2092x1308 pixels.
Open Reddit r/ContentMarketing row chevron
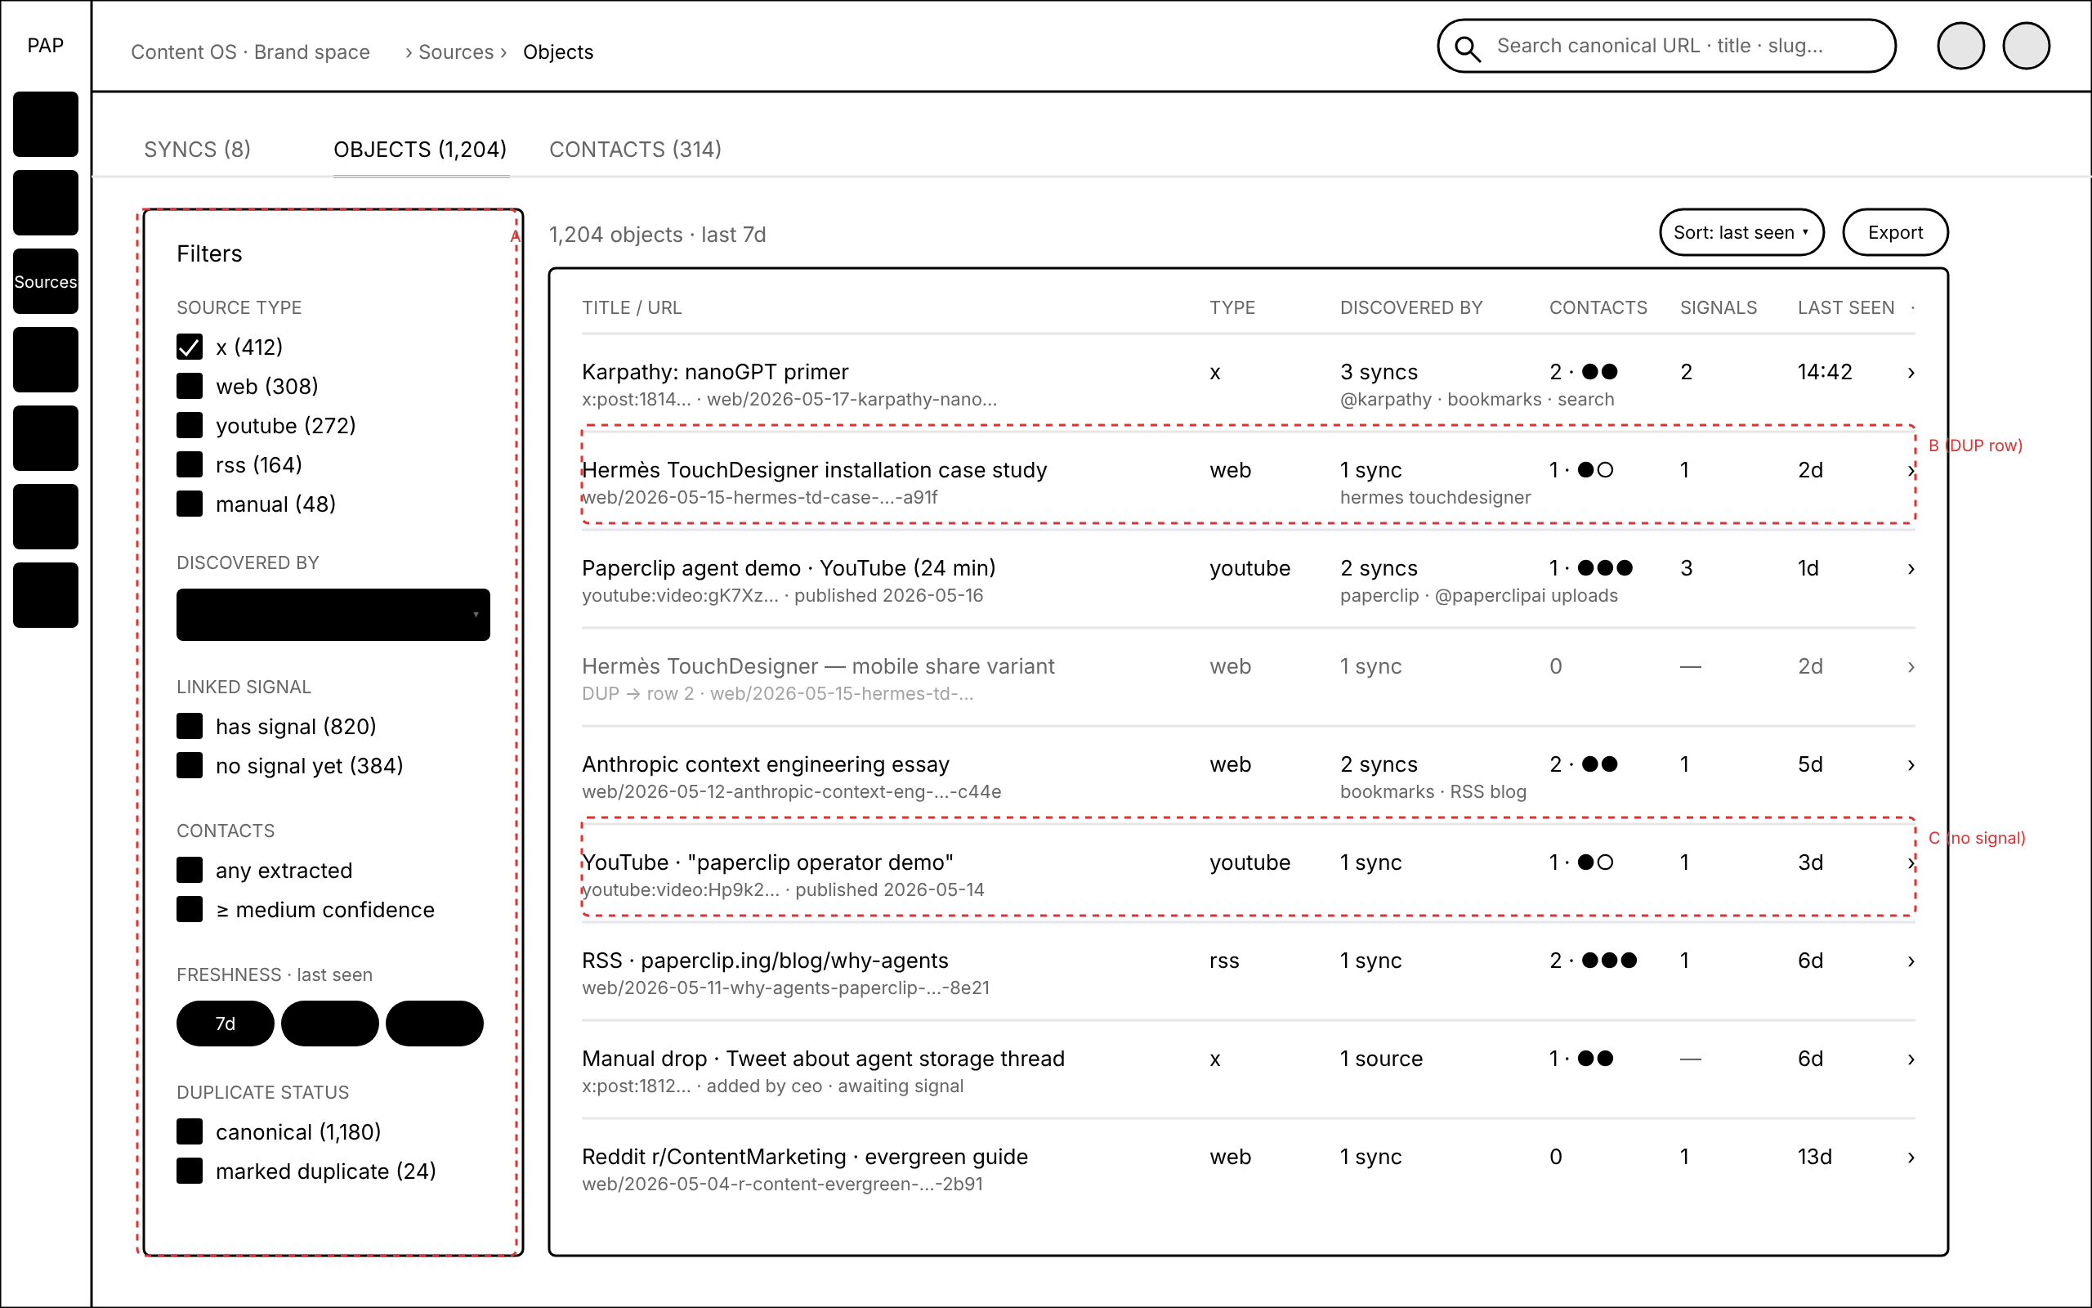1911,1158
